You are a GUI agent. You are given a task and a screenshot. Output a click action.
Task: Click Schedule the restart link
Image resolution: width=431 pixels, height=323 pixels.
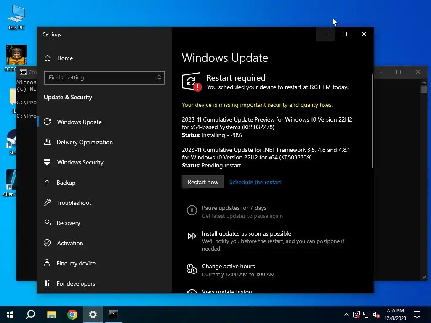(x=255, y=182)
